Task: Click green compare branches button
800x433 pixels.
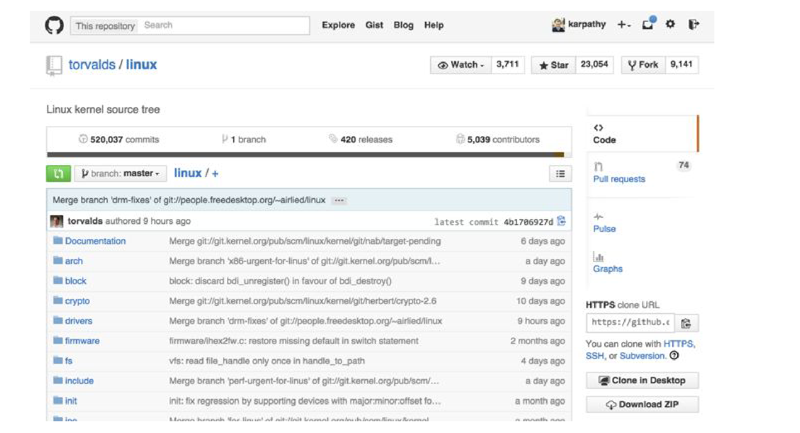Action: [59, 173]
